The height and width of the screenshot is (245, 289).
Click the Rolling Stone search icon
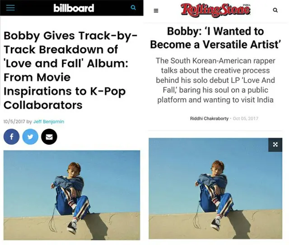[x=275, y=10]
